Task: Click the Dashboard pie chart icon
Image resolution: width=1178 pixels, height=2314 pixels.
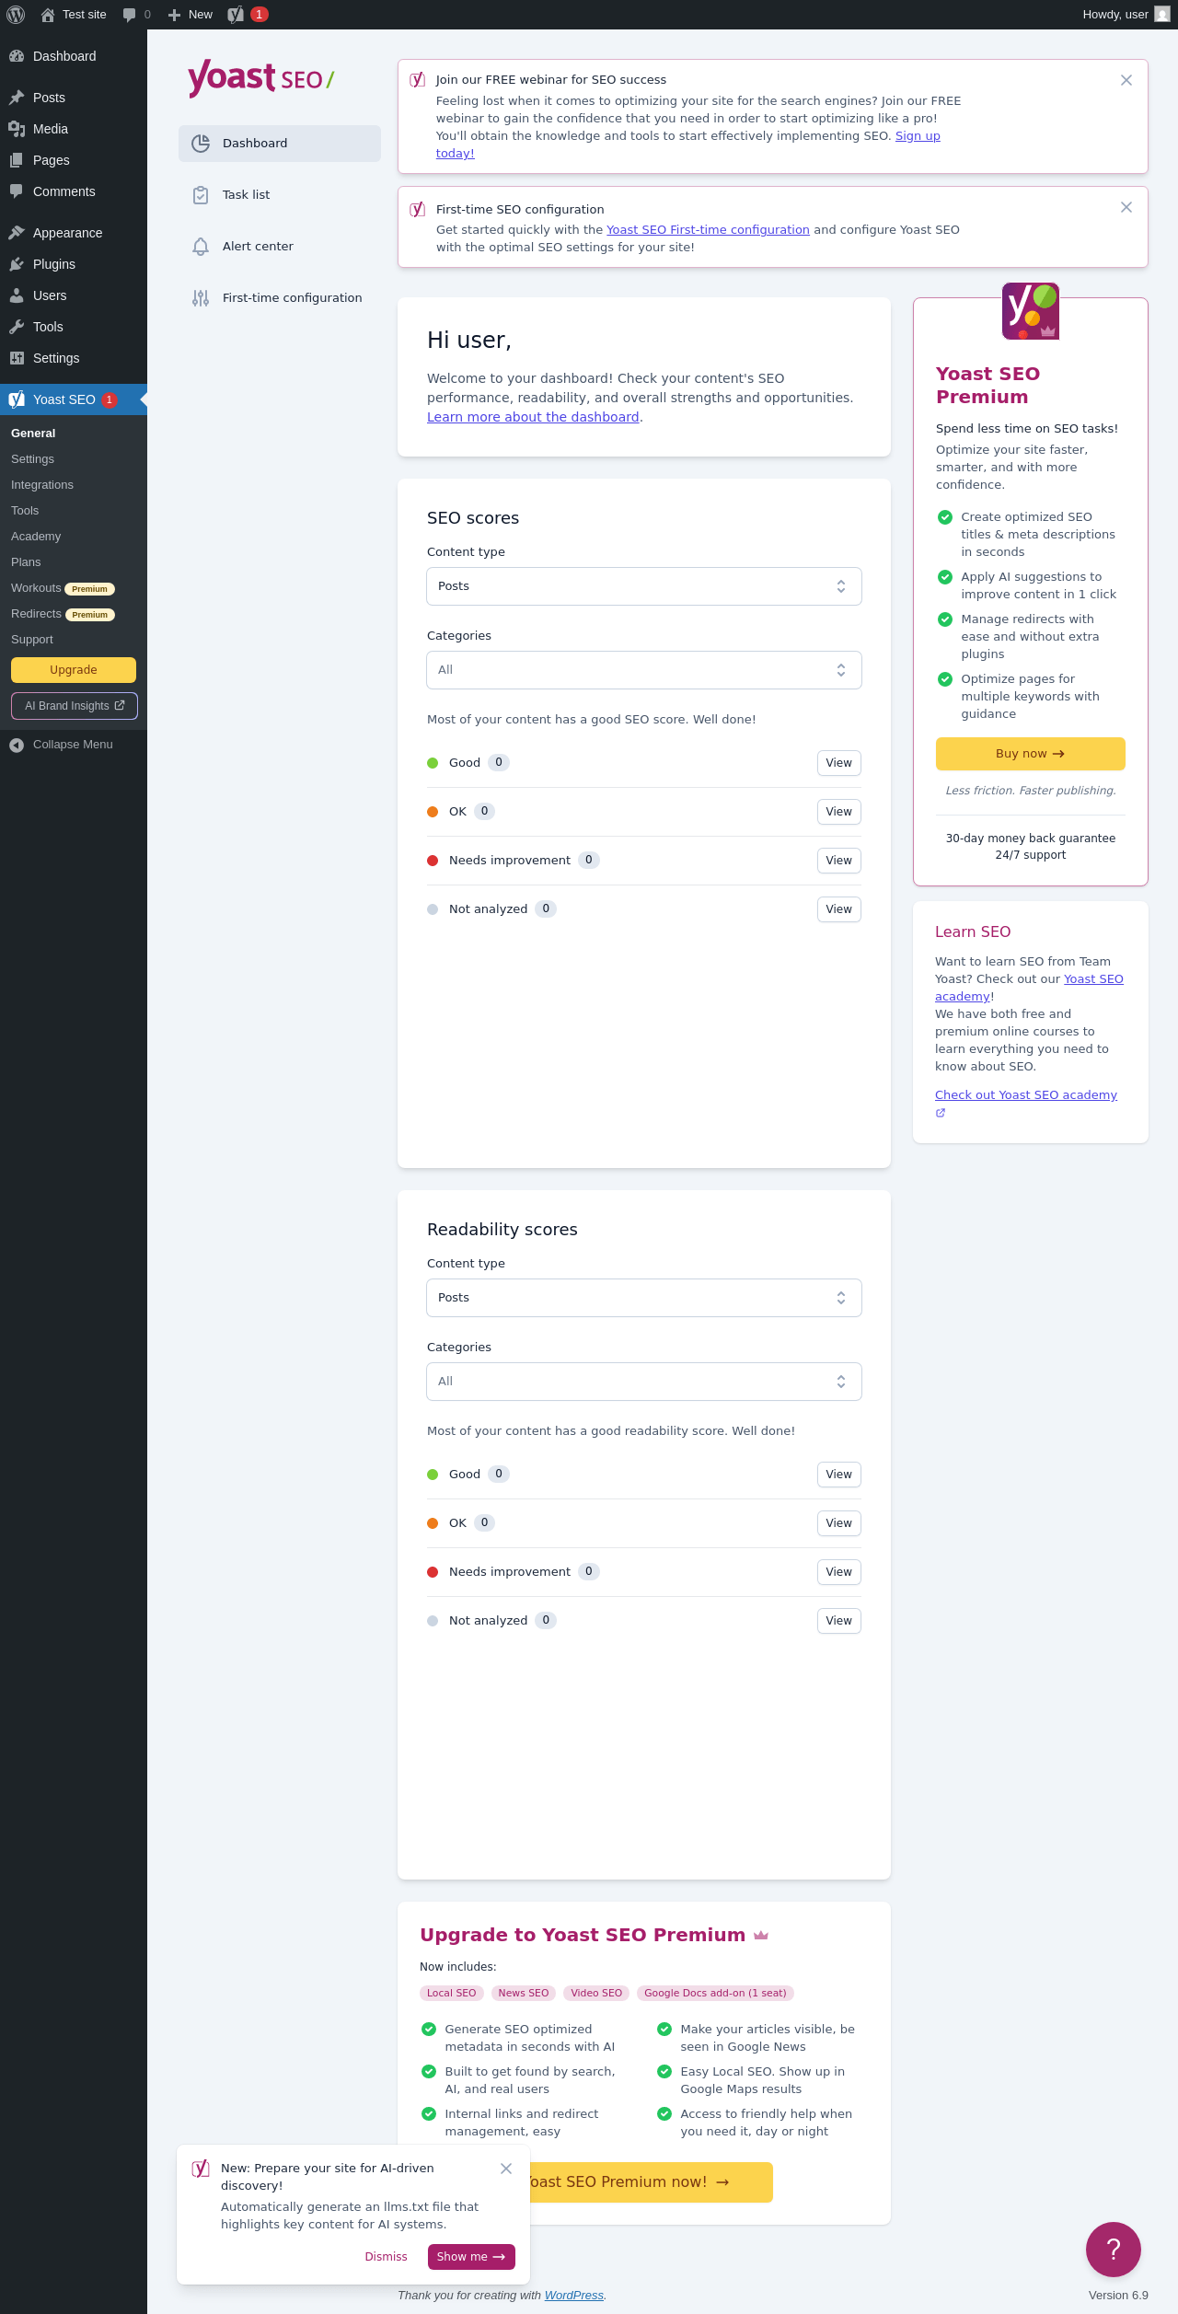Action: tap(201, 144)
